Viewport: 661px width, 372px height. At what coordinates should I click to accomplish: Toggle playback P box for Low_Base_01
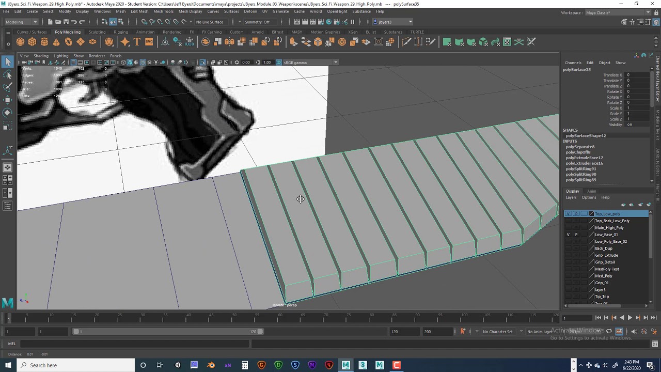(576, 235)
